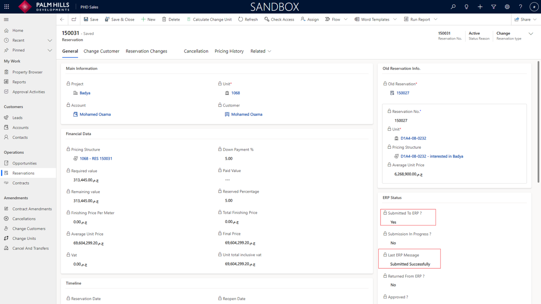
Task: Click the right pane vertical scrollbar
Action: point(539,122)
